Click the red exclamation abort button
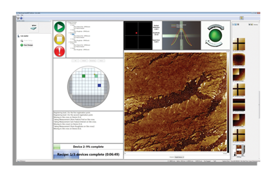The height and width of the screenshot is (181, 275). coord(60,52)
